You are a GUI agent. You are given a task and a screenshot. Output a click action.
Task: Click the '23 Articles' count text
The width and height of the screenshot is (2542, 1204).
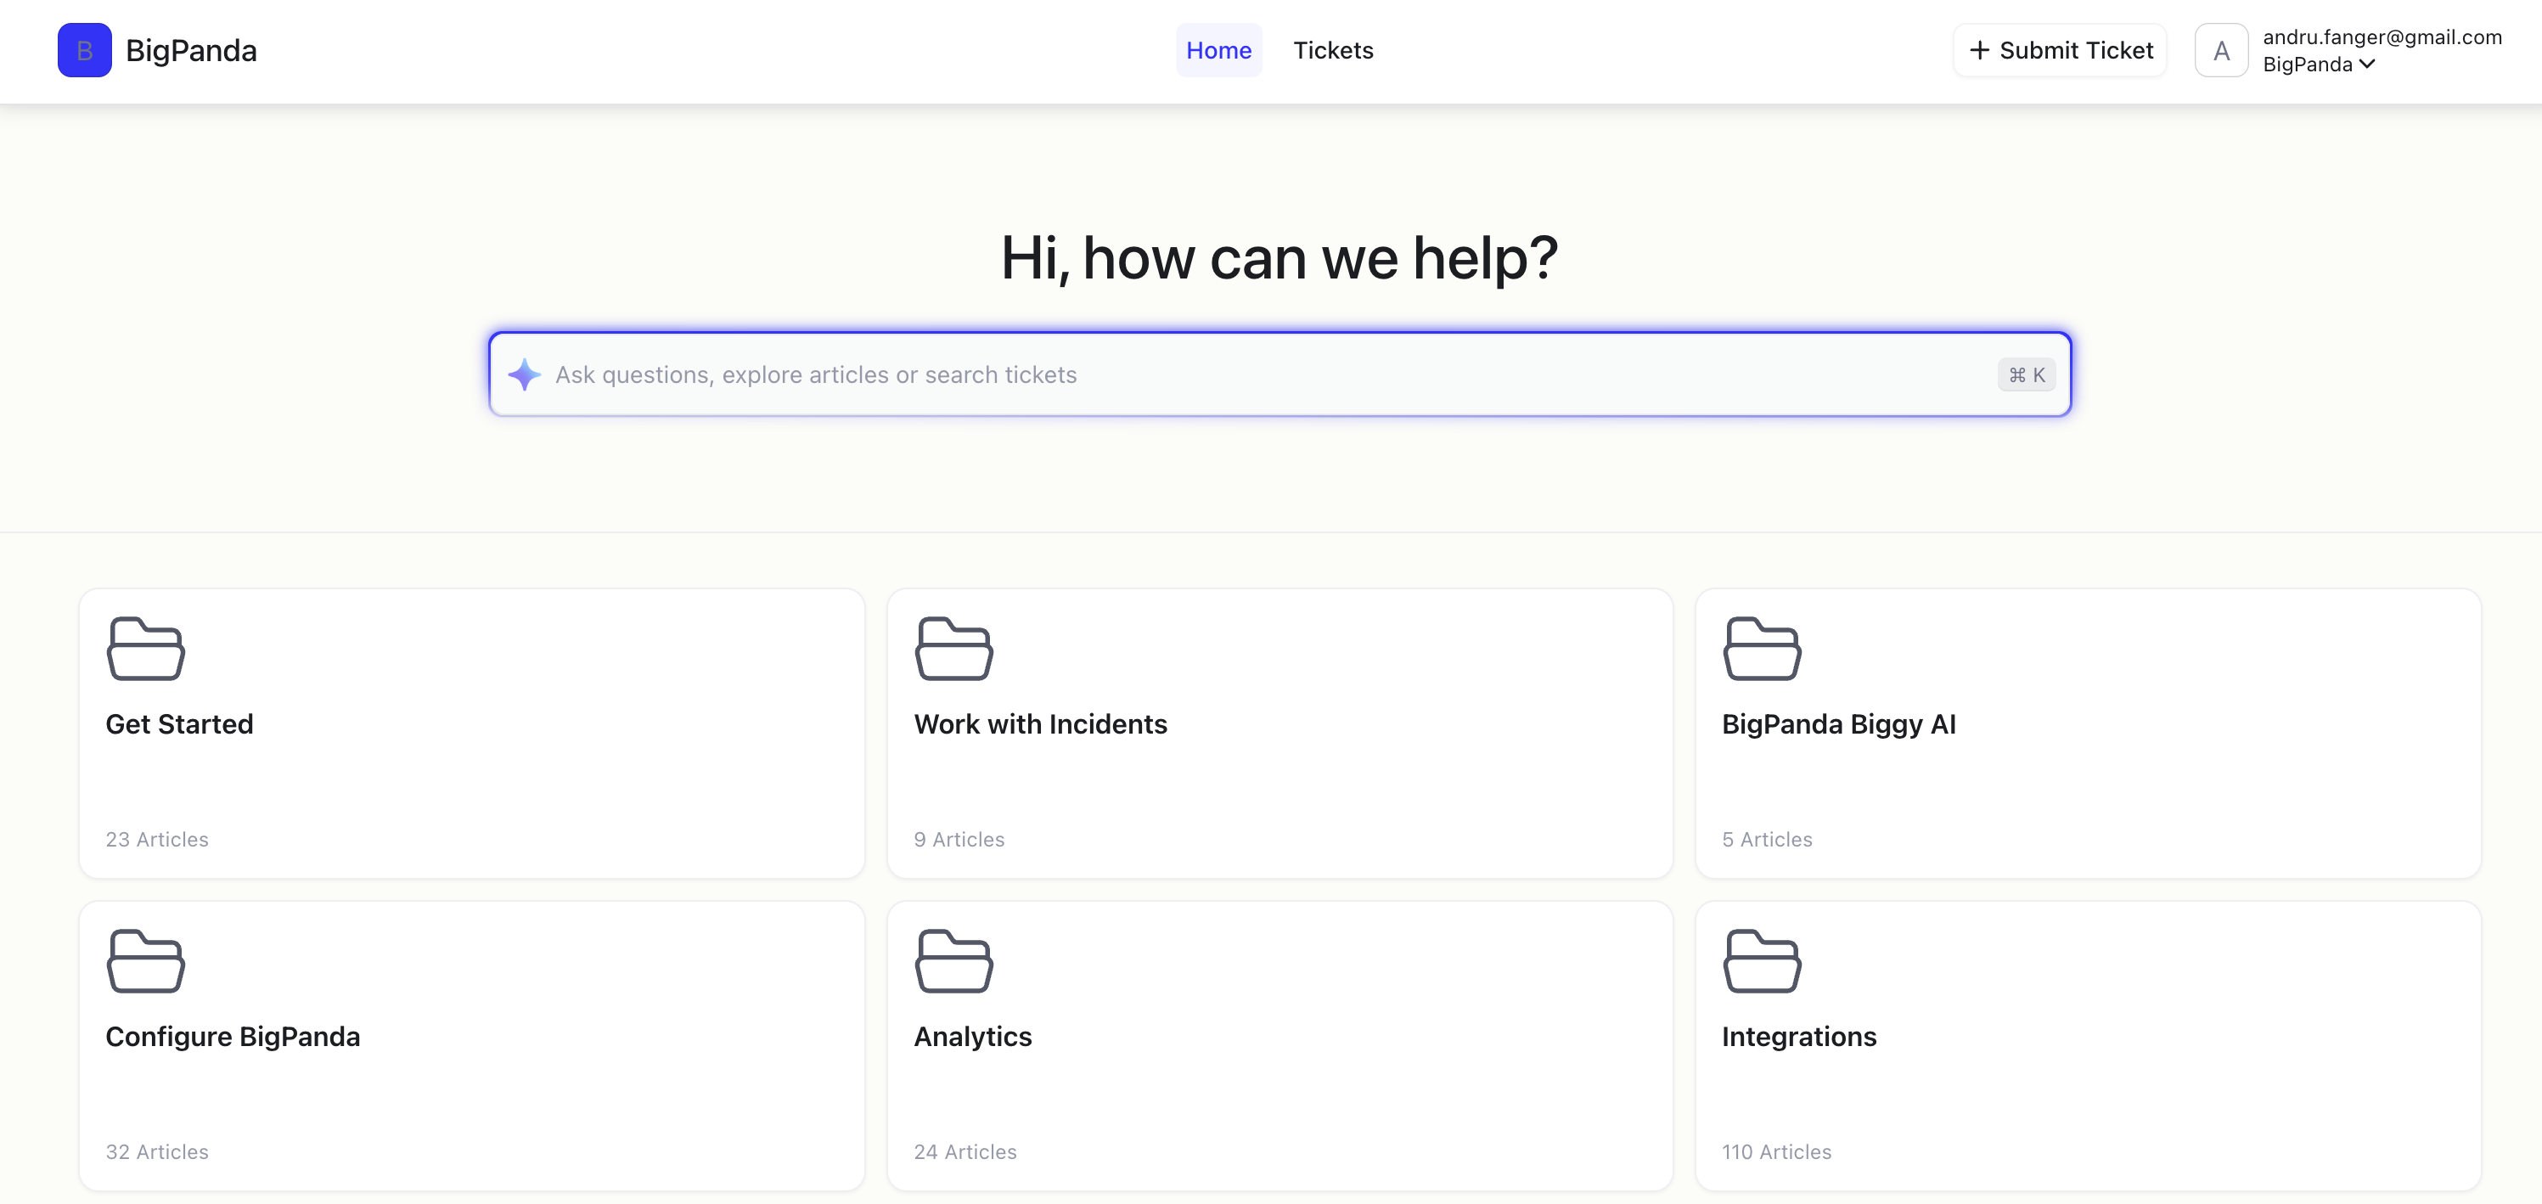[157, 839]
